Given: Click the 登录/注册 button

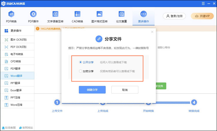Looking at the screenshot, I should coord(174,16).
